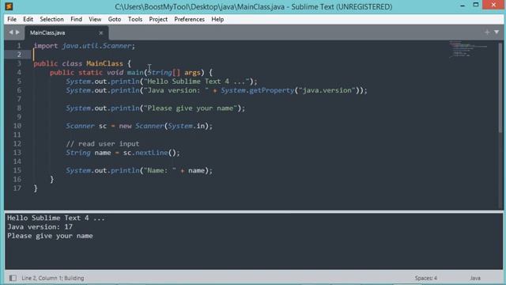Click the Sublime Text app icon in title bar
The image size is (506, 285).
tap(9, 6)
